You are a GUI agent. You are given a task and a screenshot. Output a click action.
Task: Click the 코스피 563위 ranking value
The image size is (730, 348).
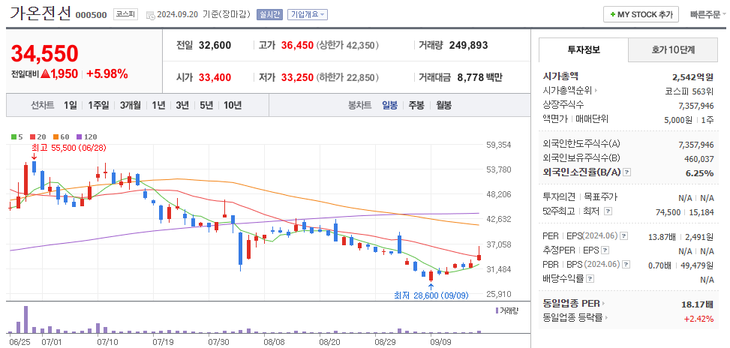[x=689, y=91]
